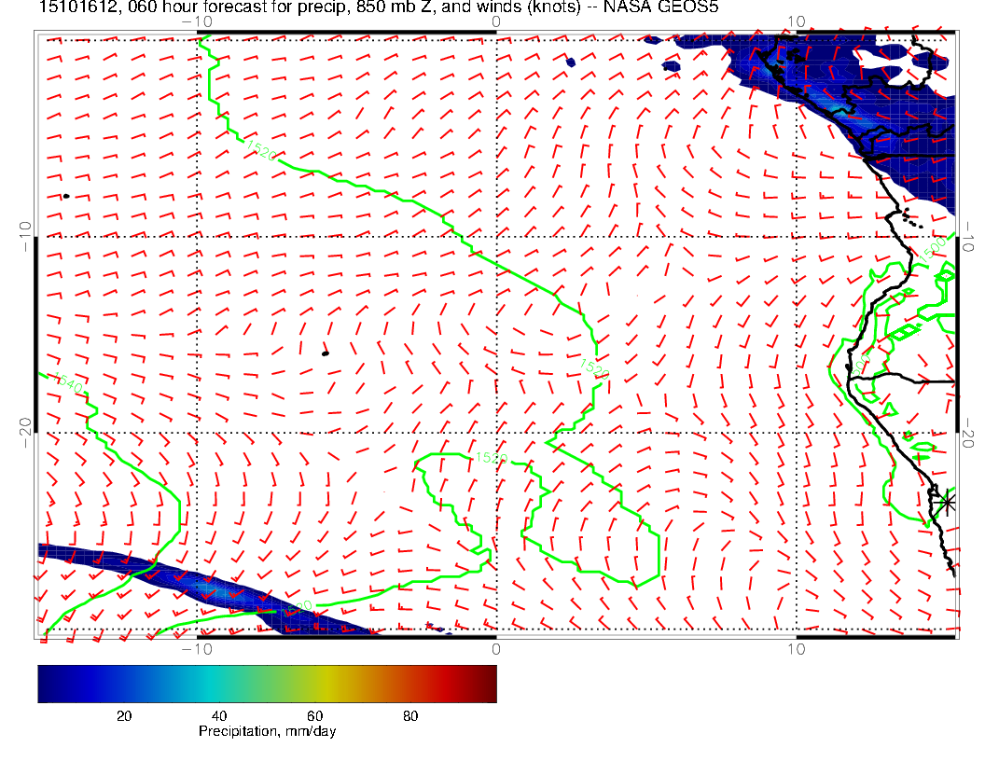Screen dimensions: 985x761
Task: Click the colorbar tick label 20
Action: [x=123, y=715]
